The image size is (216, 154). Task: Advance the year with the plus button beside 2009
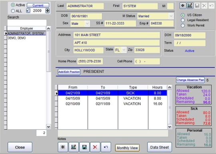48,11
